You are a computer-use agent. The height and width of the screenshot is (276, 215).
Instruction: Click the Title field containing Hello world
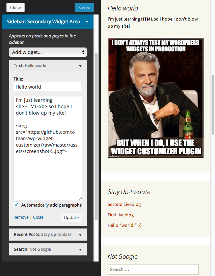[47, 87]
